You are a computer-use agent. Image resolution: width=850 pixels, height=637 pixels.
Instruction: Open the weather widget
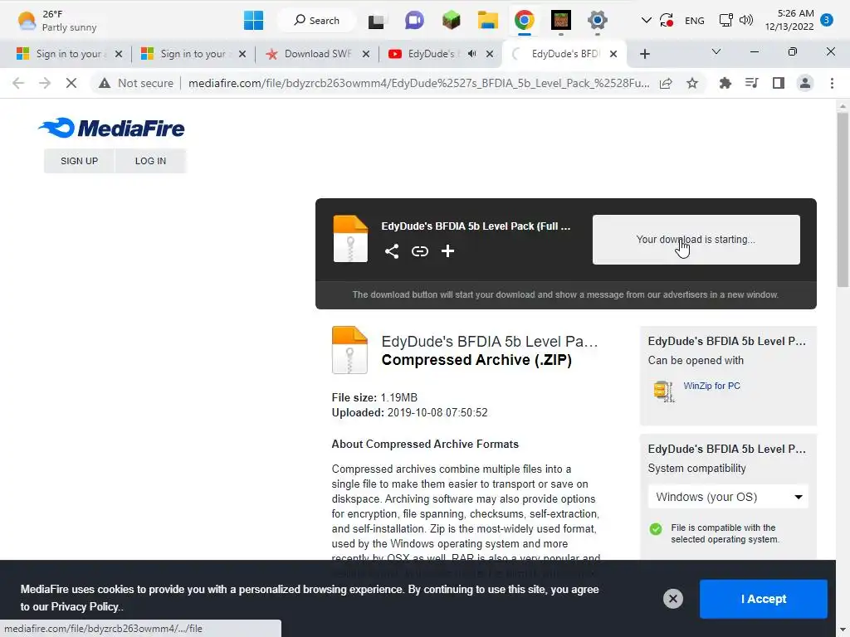click(x=57, y=21)
